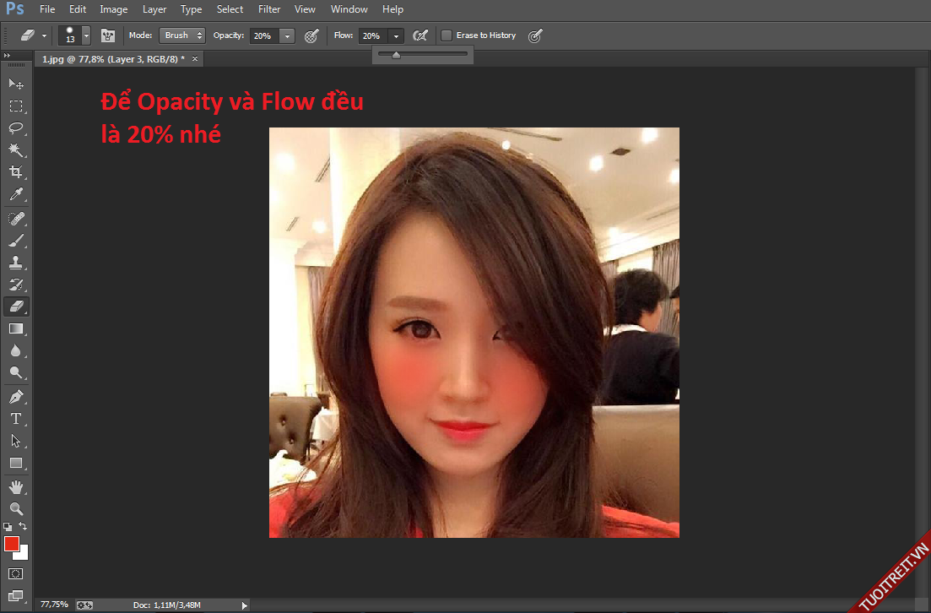931x613 pixels.
Task: Select the Magic Wand tool
Action: (15, 150)
